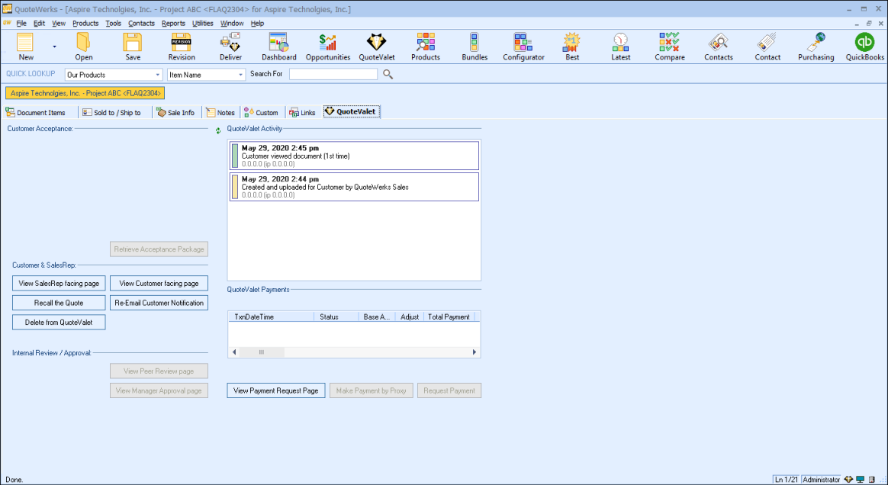Image resolution: width=888 pixels, height=485 pixels.
Task: Click the search magnifier icon
Action: pos(388,74)
